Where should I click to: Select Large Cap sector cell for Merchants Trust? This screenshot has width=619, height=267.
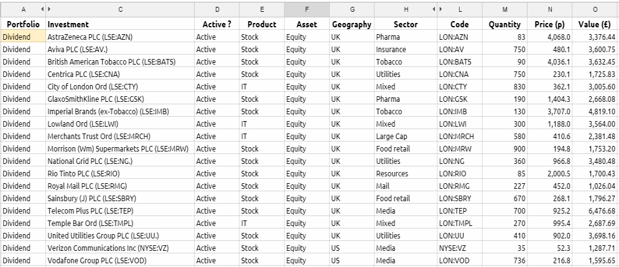406,136
